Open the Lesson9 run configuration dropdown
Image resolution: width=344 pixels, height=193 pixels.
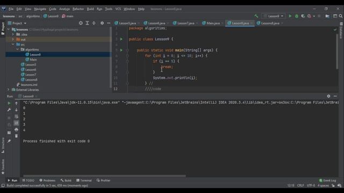[x=274, y=16]
